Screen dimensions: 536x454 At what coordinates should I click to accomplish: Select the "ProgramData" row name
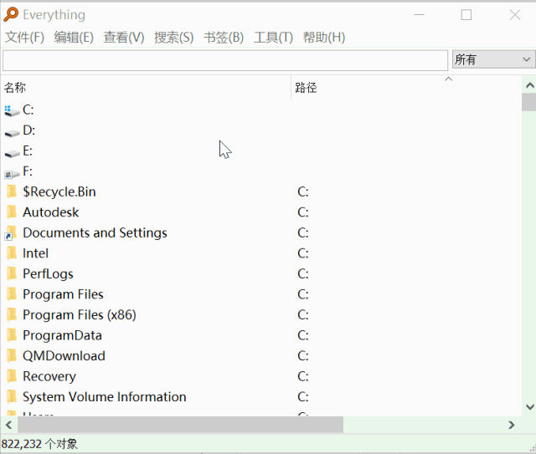point(62,335)
